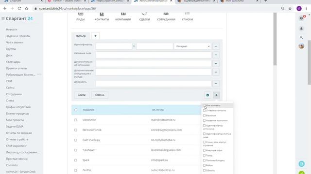
Task: Open search icon in right panel
Action: pos(301,37)
